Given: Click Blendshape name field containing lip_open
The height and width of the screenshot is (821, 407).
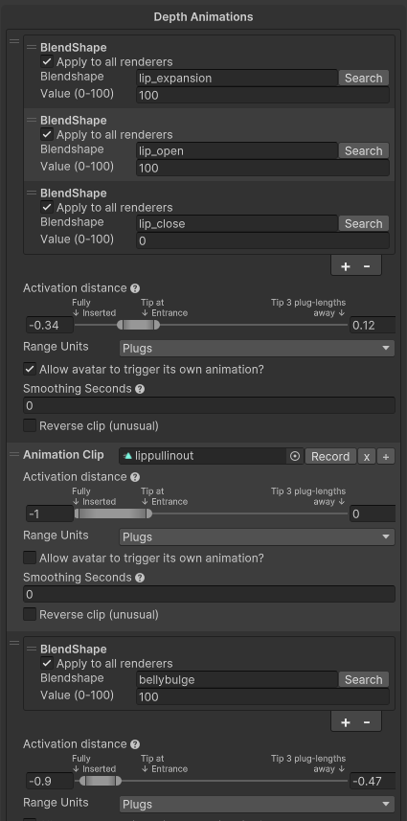Looking at the screenshot, I should [x=237, y=150].
